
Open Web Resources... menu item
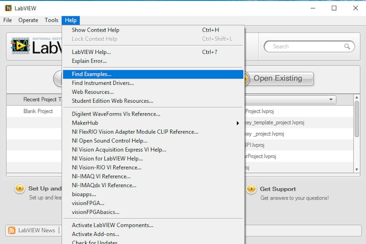[x=153, y=92]
